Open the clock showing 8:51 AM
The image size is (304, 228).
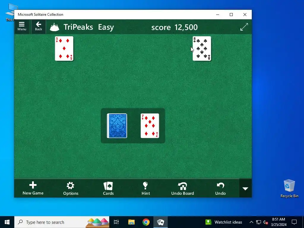pos(278,222)
